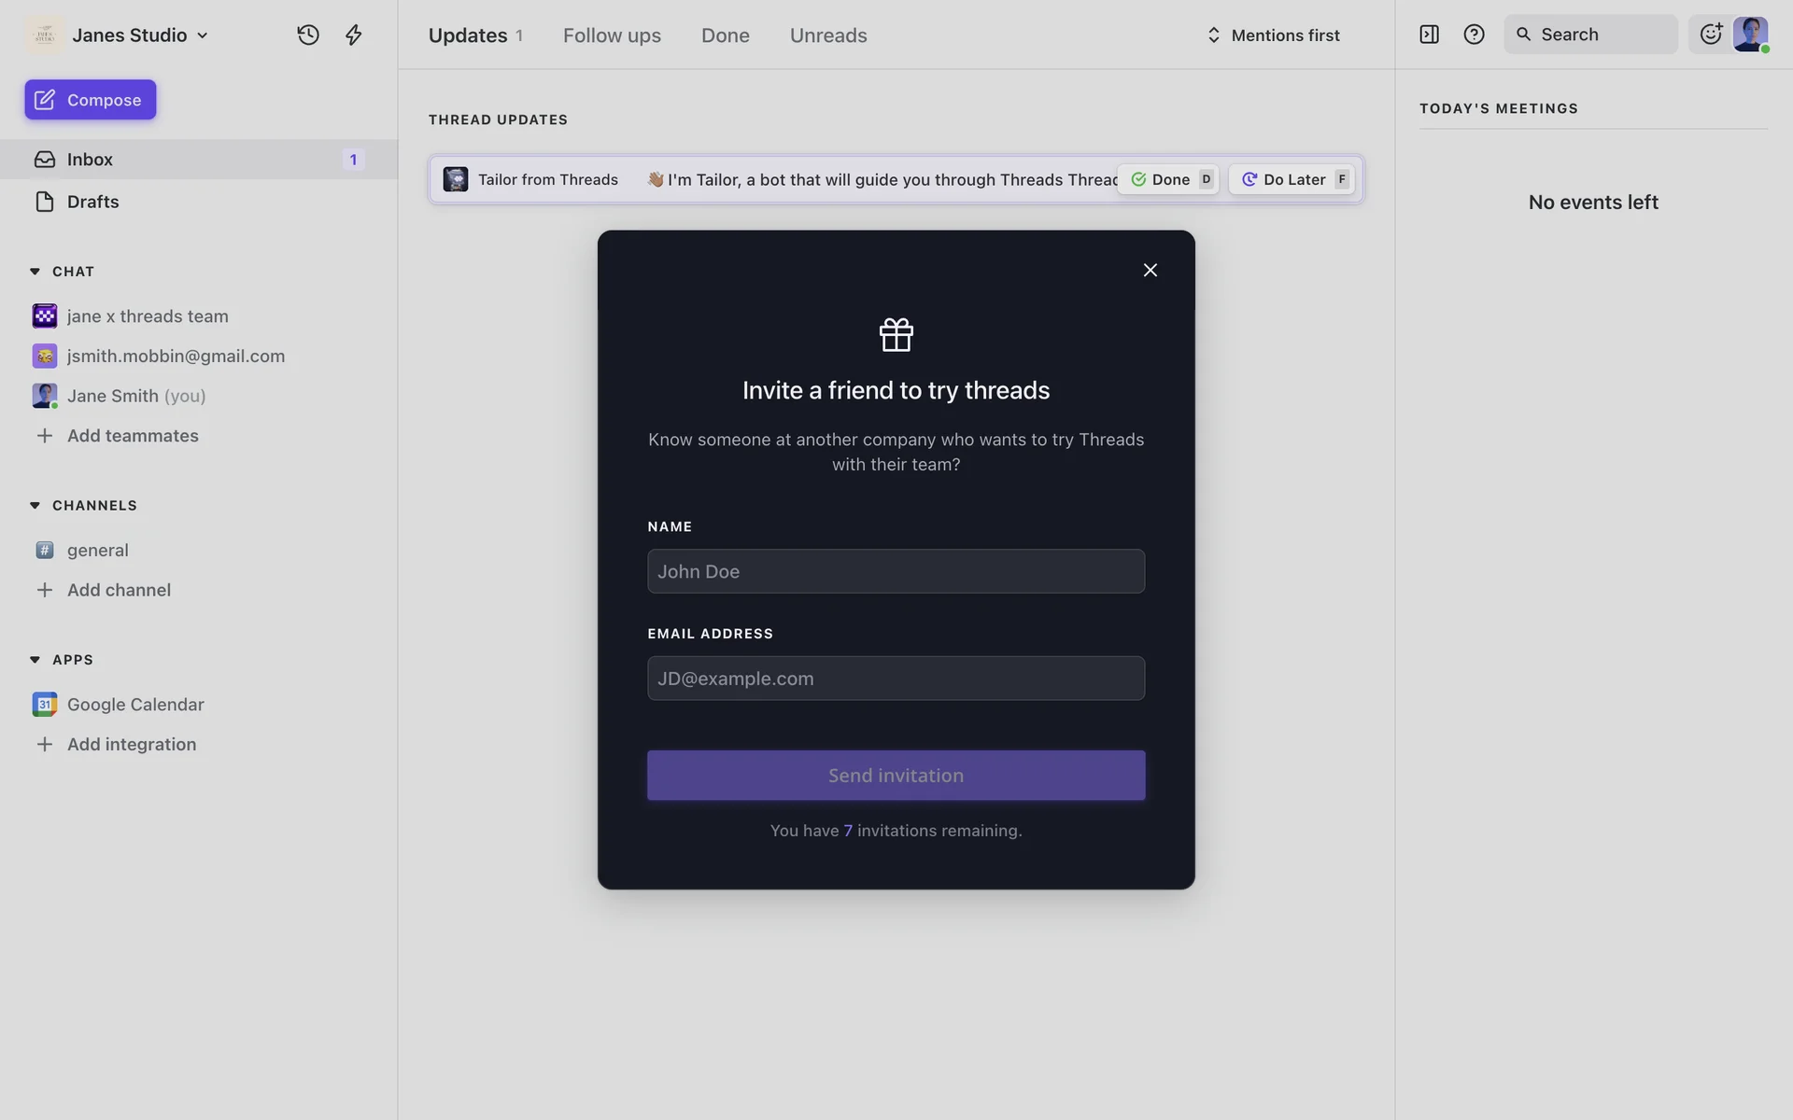The height and width of the screenshot is (1120, 1793).
Task: Open Janes Studio workspace dropdown
Action: tap(140, 35)
